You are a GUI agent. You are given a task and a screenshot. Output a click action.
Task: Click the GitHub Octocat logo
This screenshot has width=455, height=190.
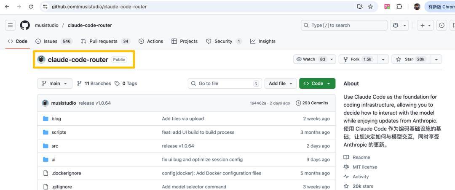coord(25,25)
